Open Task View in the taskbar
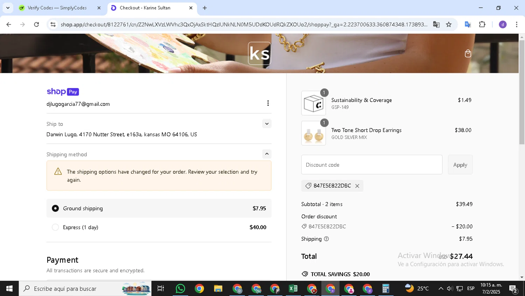This screenshot has width=525, height=296. pyautogui.click(x=161, y=289)
